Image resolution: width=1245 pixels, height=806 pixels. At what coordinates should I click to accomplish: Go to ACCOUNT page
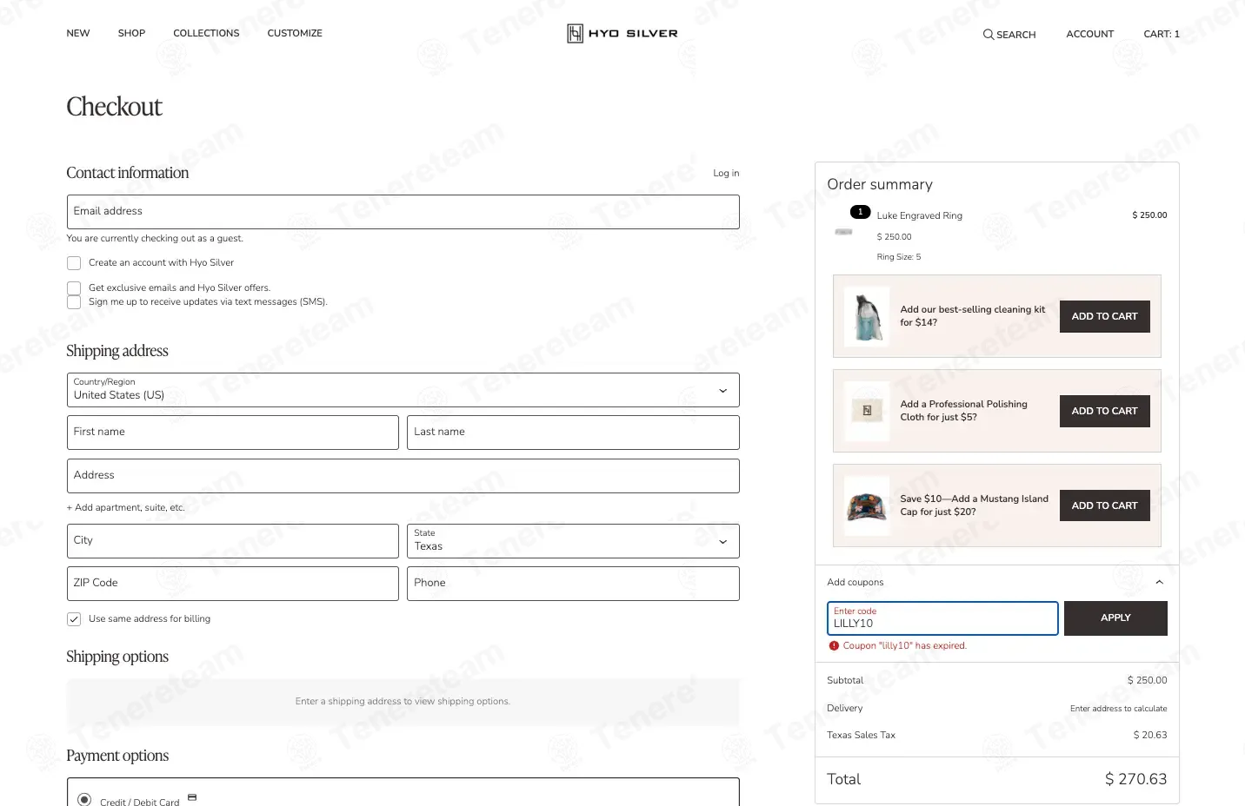(x=1090, y=35)
